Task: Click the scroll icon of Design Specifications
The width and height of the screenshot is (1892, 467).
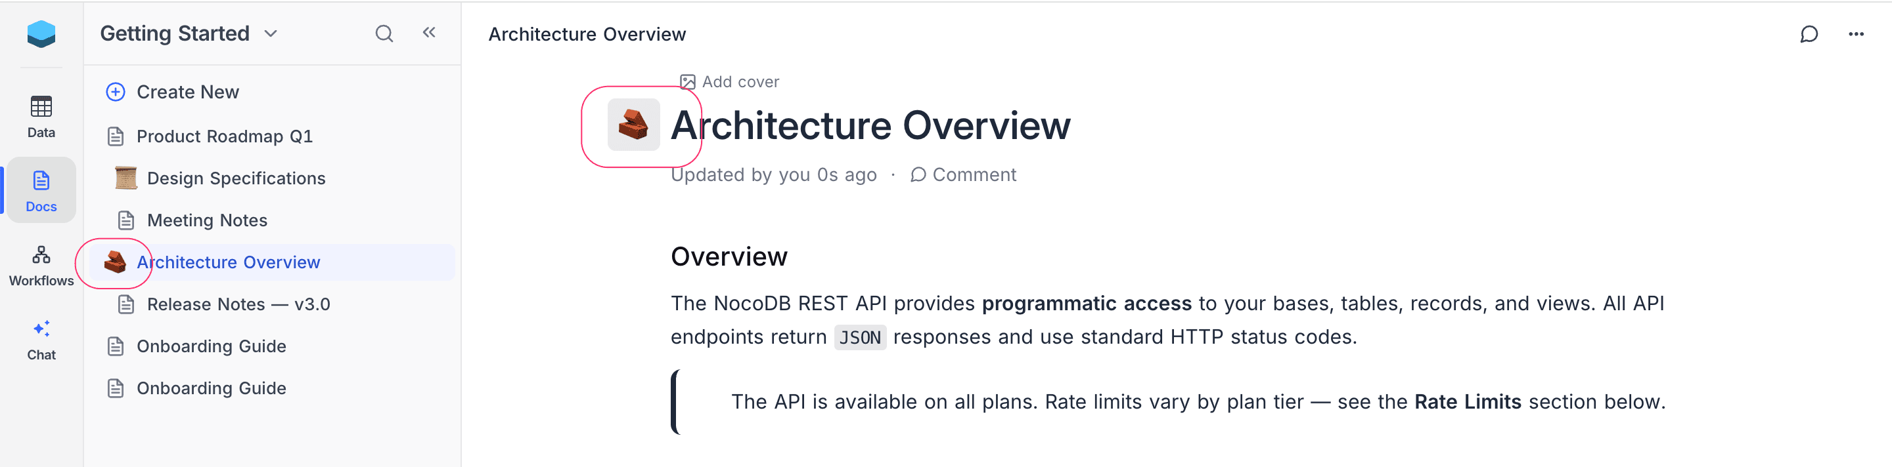Action: click(125, 178)
